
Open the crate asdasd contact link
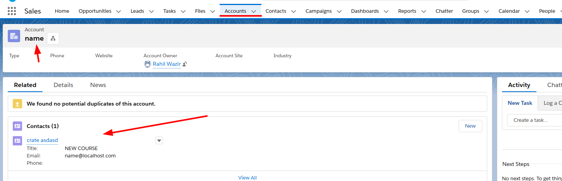(42, 140)
